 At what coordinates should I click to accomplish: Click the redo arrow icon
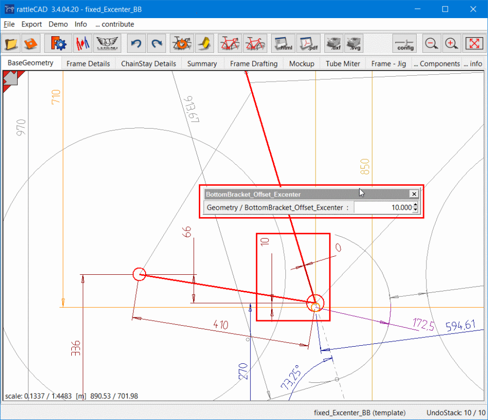point(156,44)
